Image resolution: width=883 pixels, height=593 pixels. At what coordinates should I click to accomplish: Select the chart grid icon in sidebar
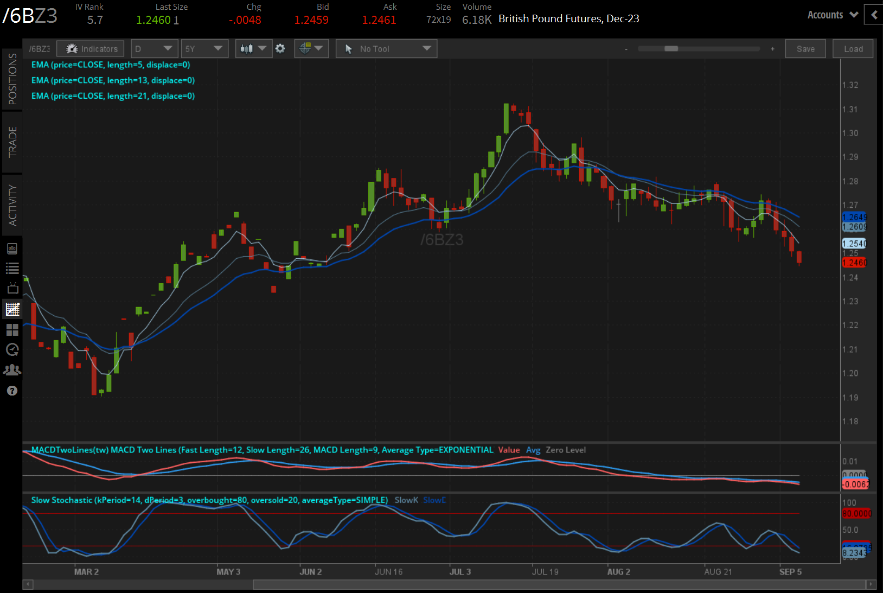(x=12, y=309)
